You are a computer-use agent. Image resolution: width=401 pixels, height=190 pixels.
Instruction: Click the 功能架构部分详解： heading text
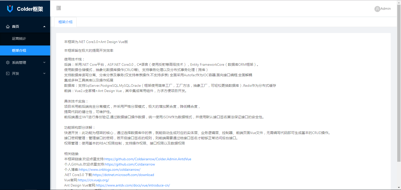tap(80, 127)
